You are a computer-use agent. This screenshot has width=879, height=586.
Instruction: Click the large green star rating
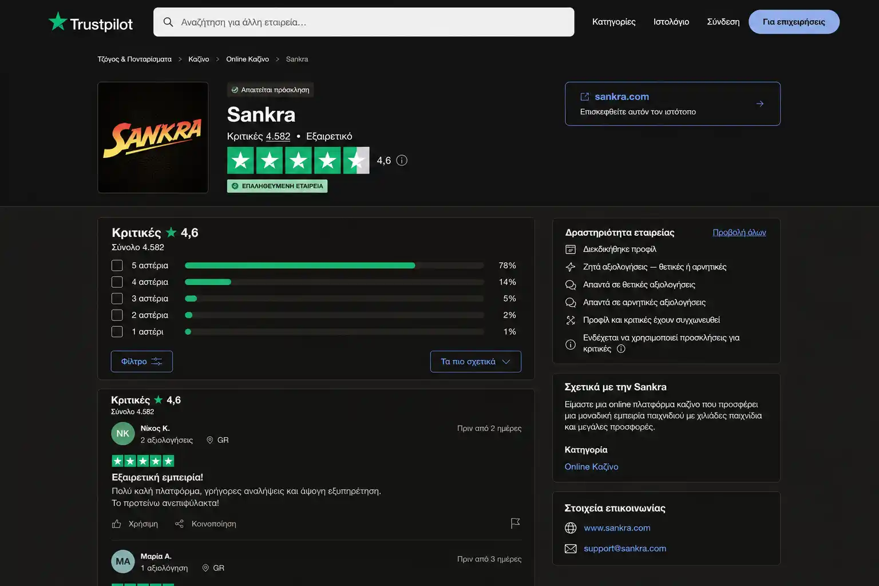[298, 160]
